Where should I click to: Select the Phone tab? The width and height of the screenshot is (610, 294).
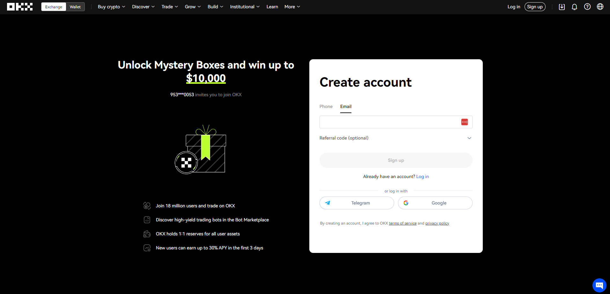coord(326,106)
